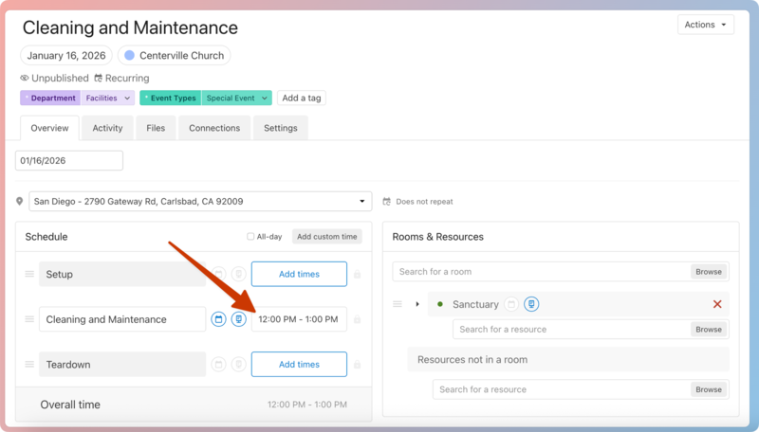Open the Connections tab

pyautogui.click(x=213, y=128)
